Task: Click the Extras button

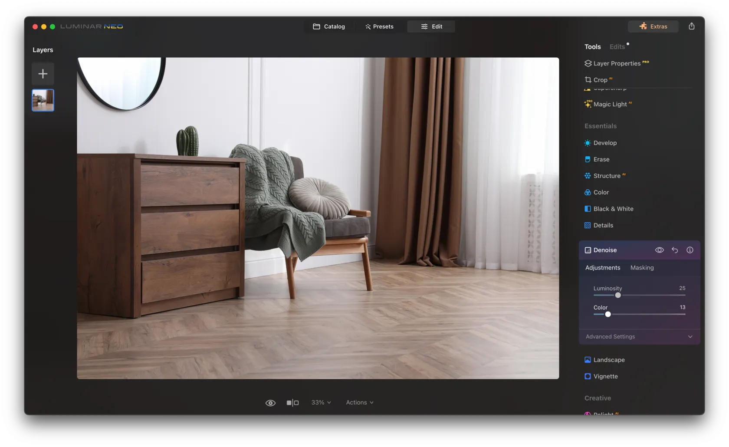Action: pos(653,26)
